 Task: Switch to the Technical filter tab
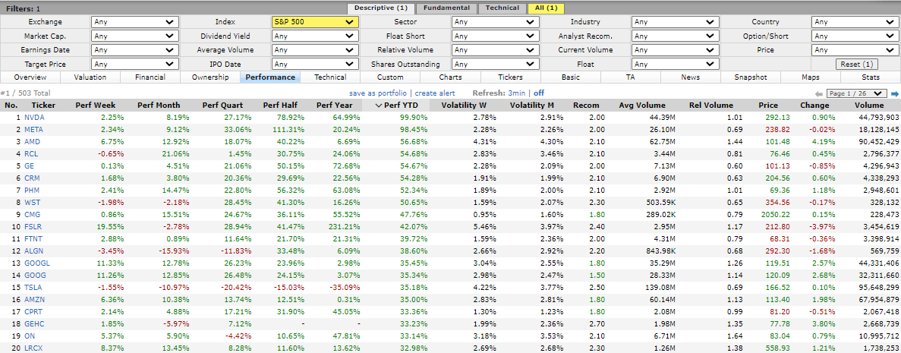[x=502, y=8]
